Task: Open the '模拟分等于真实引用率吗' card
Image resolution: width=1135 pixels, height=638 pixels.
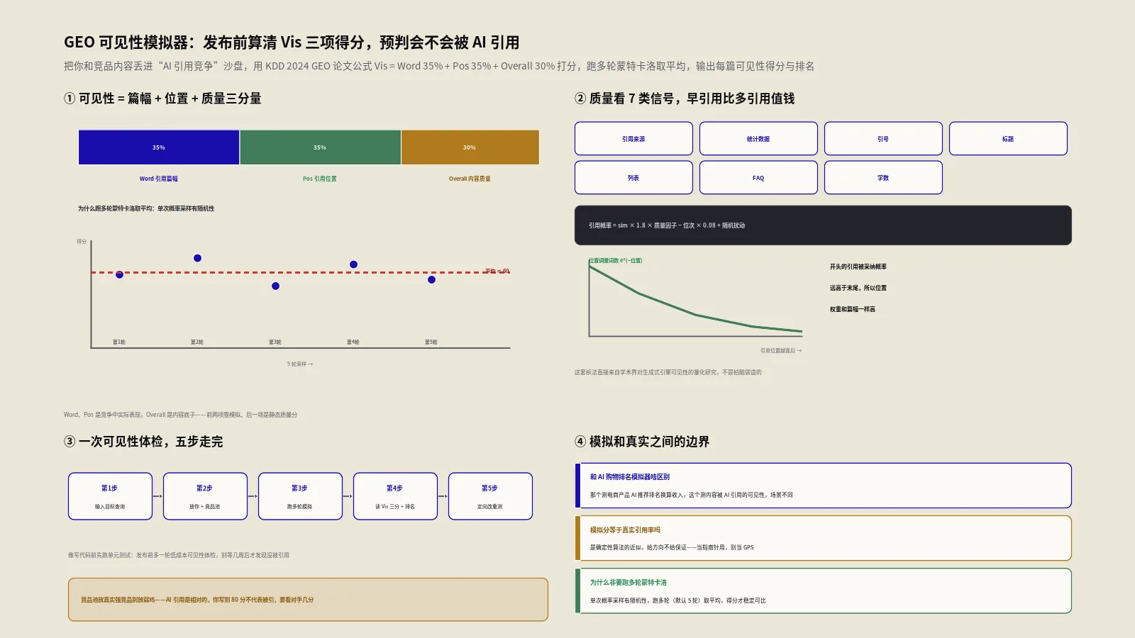Action: 823,538
